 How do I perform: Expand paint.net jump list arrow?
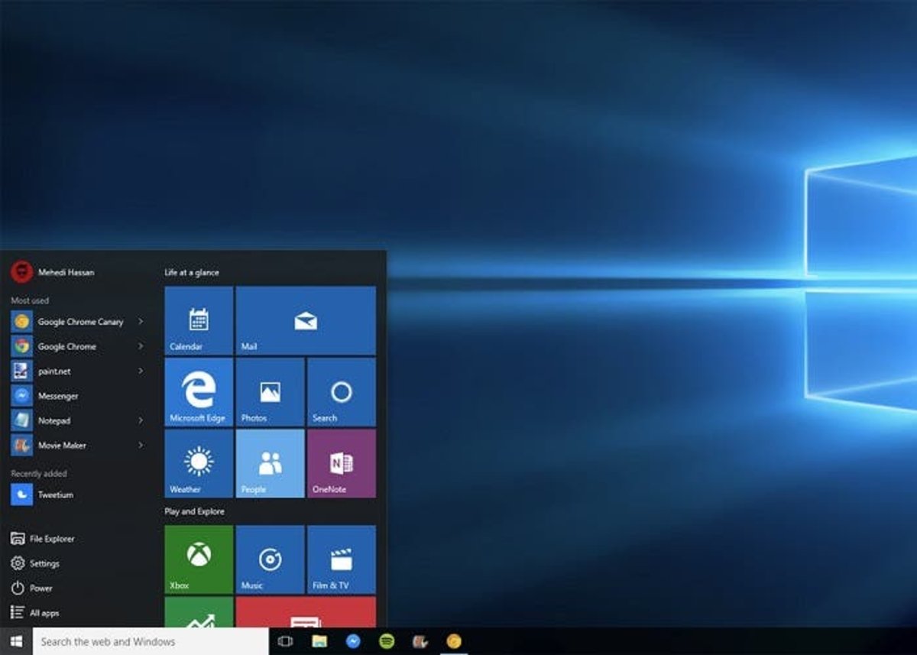[x=141, y=371]
